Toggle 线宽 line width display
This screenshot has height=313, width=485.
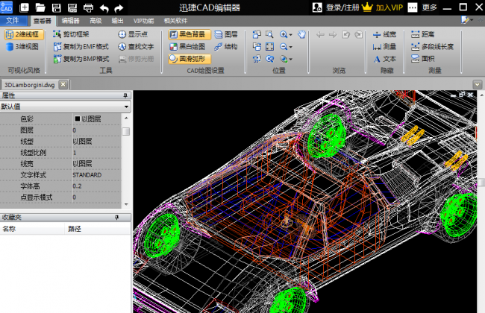pyautogui.click(x=384, y=34)
